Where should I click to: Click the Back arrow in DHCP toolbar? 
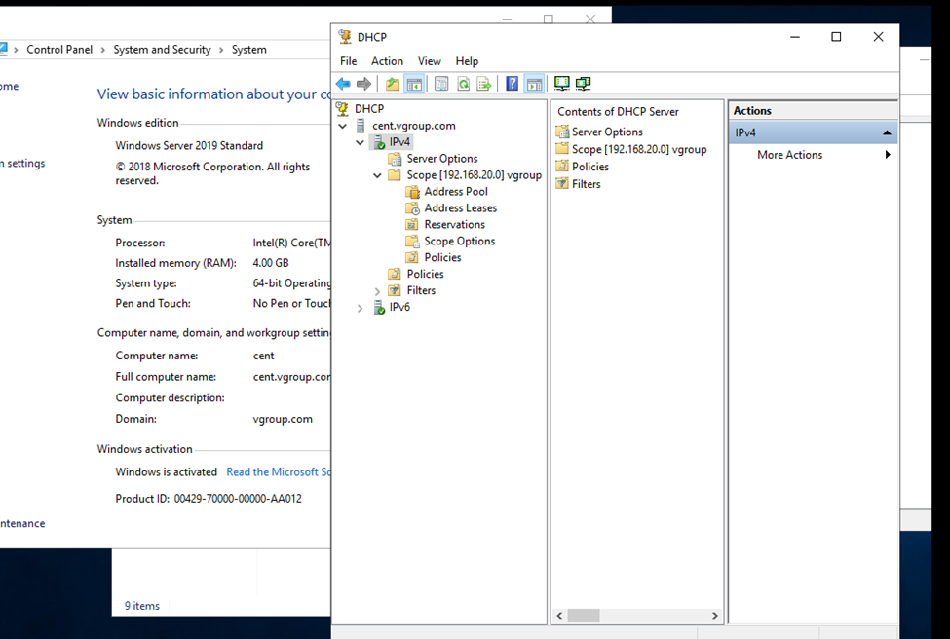(343, 84)
